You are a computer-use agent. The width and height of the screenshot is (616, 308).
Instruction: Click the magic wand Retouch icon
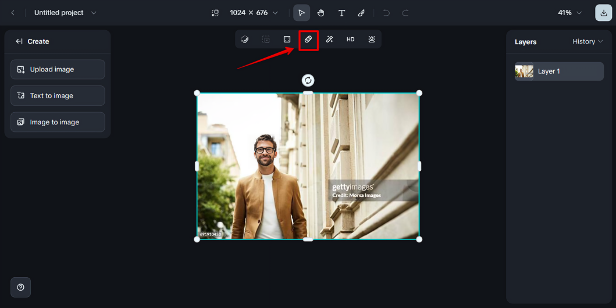click(x=329, y=40)
